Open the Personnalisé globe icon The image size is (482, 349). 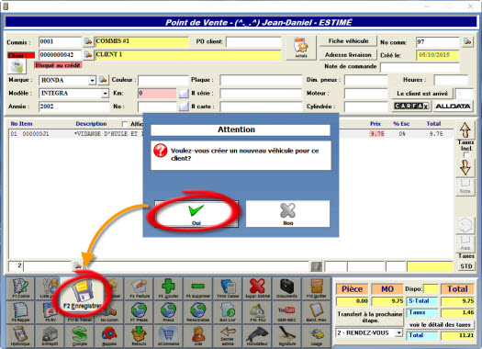click(x=198, y=312)
